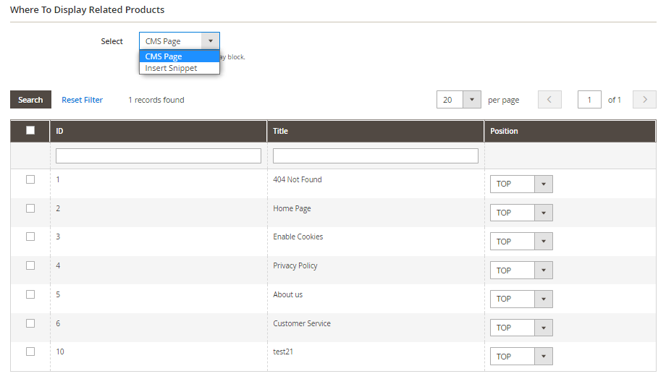The width and height of the screenshot is (666, 379).
Task: Check the select-all checkbox in header
Action: [30, 131]
